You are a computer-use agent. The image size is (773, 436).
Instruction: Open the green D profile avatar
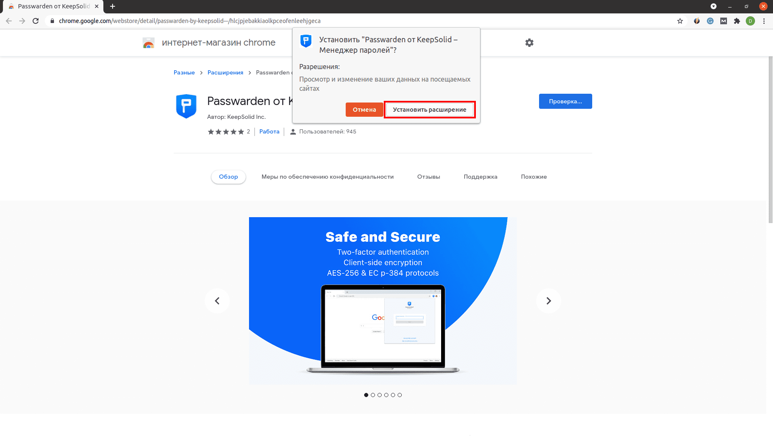pos(750,21)
